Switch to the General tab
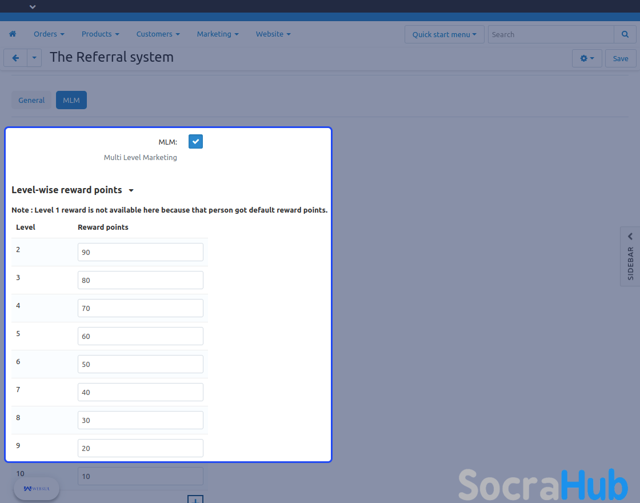Image resolution: width=640 pixels, height=503 pixels. (31, 100)
